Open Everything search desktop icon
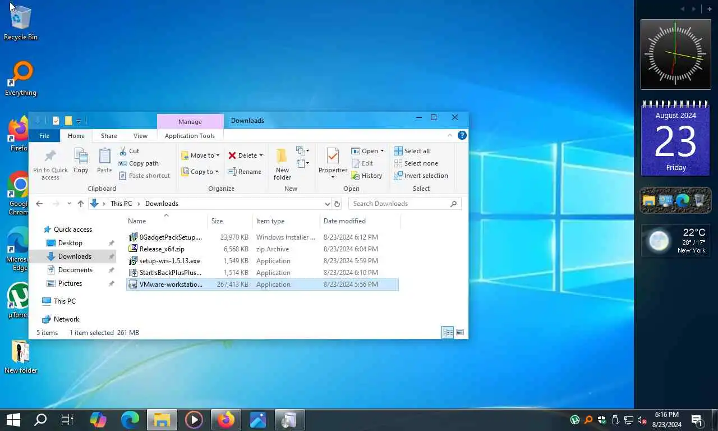This screenshot has height=431, width=718. 21,79
